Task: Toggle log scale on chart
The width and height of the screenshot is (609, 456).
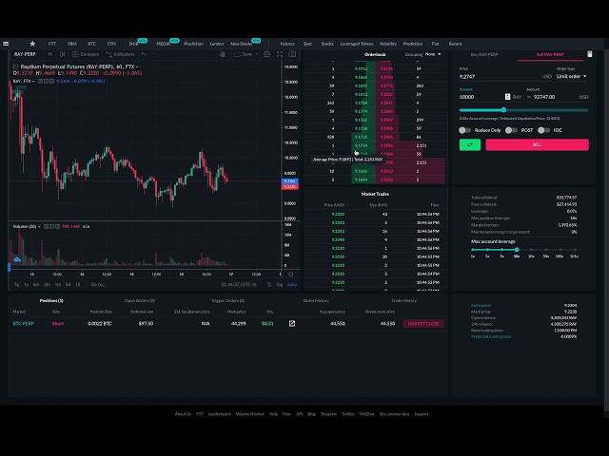Action: (x=280, y=285)
